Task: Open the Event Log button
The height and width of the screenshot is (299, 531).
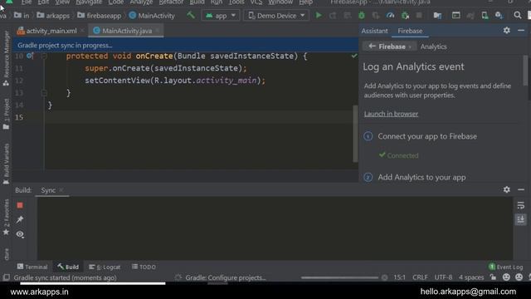Action: click(x=505, y=267)
